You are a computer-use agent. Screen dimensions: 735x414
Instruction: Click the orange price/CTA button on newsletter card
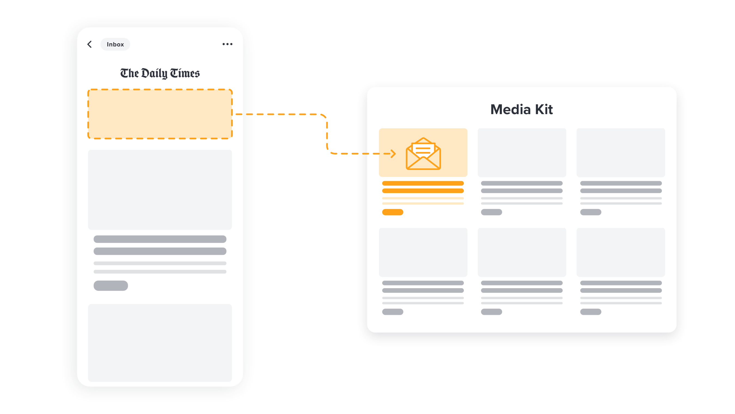point(393,212)
